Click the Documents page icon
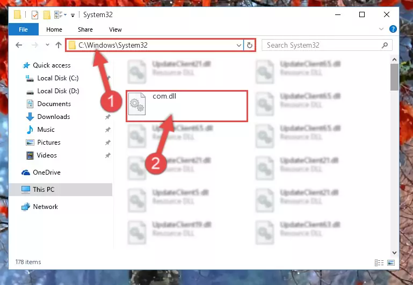The image size is (413, 285). tap(30, 104)
